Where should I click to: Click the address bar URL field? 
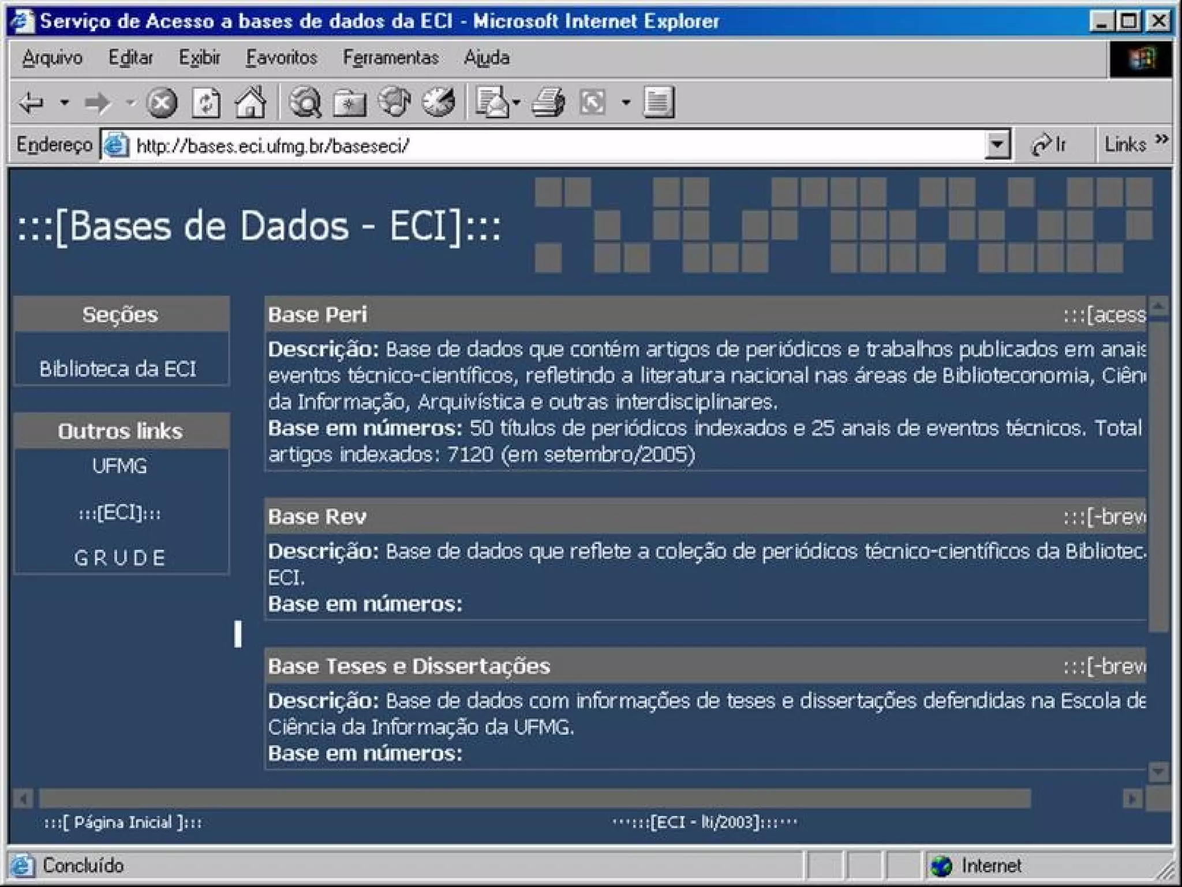(519, 146)
